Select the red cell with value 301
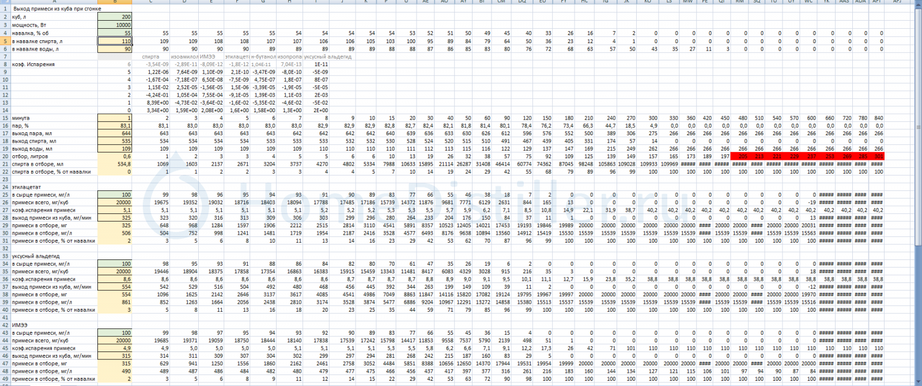The height and width of the screenshot is (386, 922). tap(876, 156)
